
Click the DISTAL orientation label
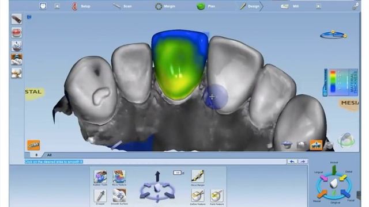(35, 93)
